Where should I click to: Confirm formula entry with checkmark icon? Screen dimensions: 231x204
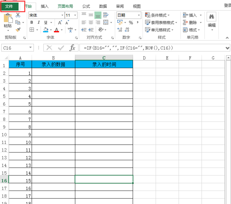point(61,48)
